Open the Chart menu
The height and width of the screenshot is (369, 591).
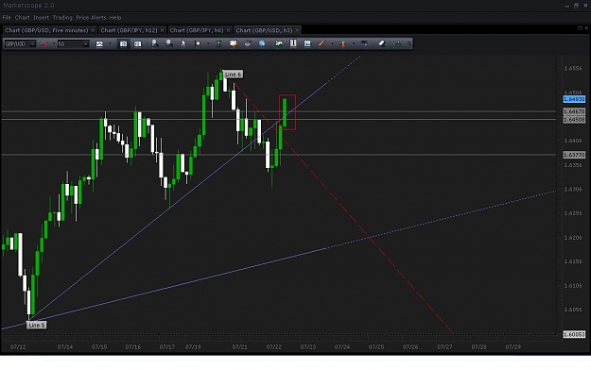point(23,18)
